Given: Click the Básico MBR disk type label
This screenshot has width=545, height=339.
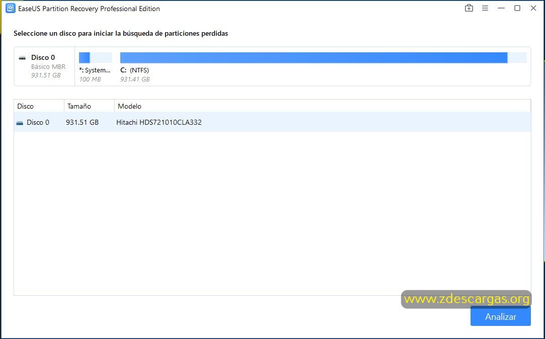Looking at the screenshot, I should point(48,67).
